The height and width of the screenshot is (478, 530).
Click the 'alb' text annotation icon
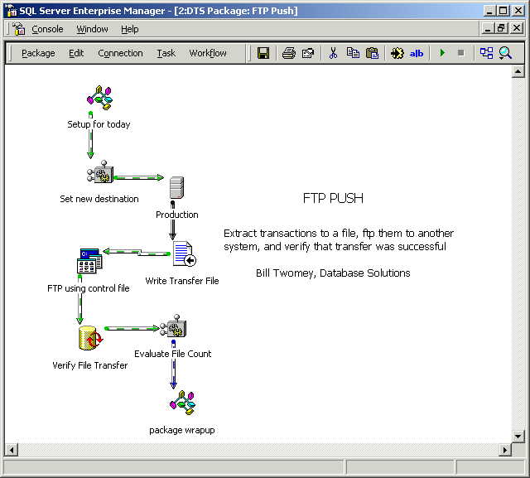(416, 53)
